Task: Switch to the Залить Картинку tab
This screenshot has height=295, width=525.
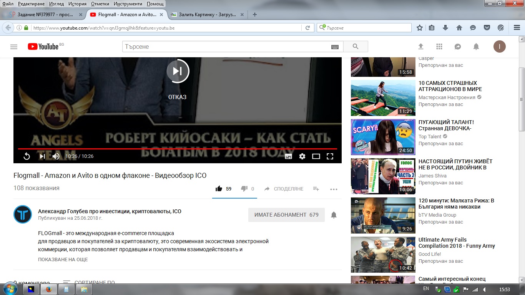Action: pos(207,15)
